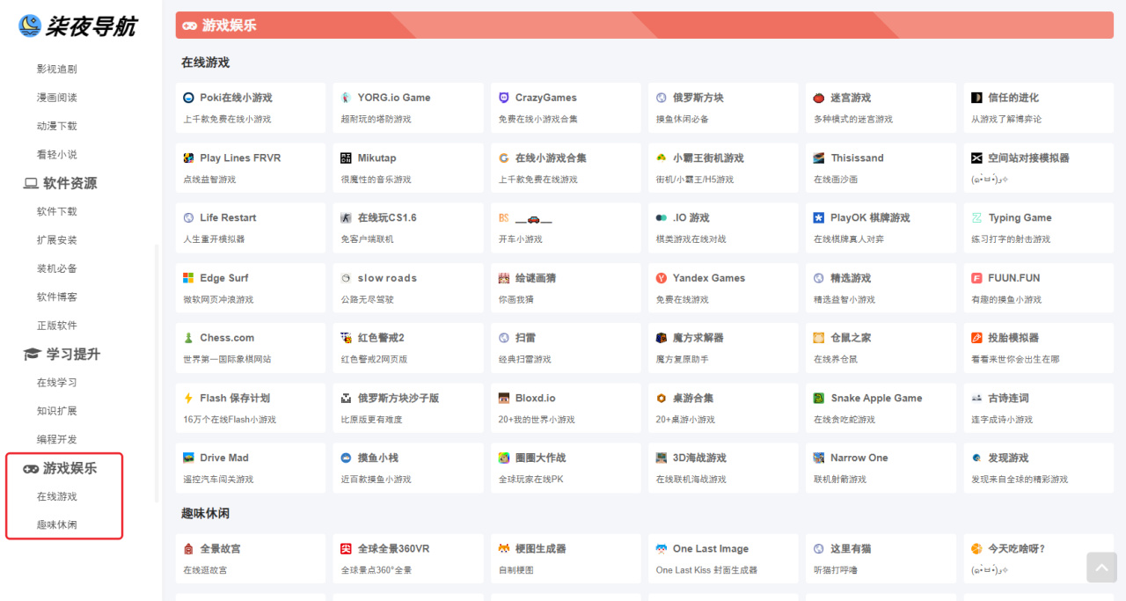Click the Thisissand icon
The image size is (1126, 601).
point(819,158)
